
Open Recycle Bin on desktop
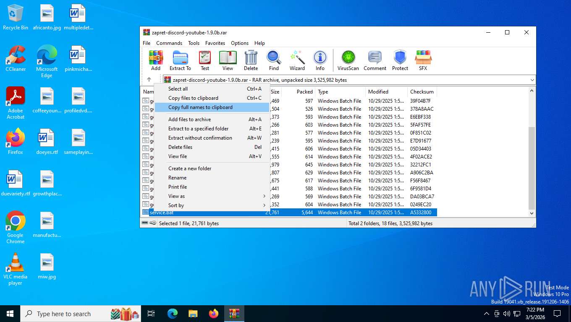click(x=16, y=17)
